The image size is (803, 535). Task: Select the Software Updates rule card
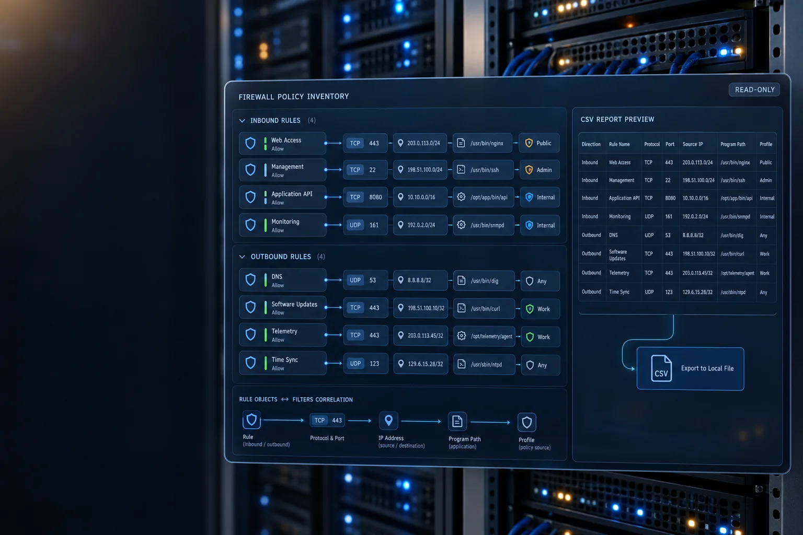[x=282, y=307]
